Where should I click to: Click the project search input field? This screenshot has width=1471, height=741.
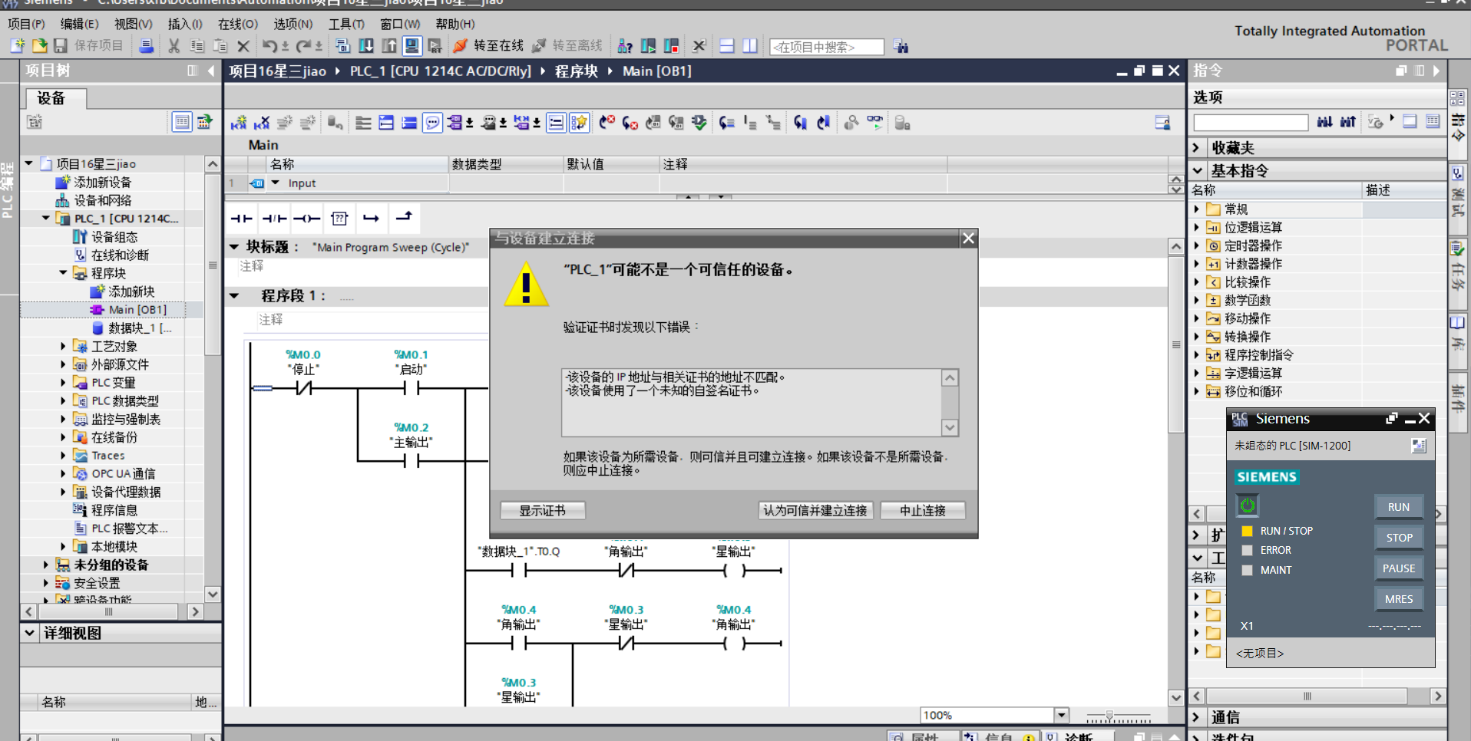click(826, 47)
